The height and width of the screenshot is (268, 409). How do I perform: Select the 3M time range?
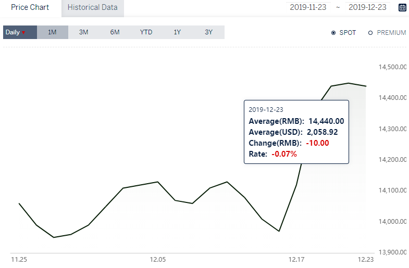(x=84, y=32)
